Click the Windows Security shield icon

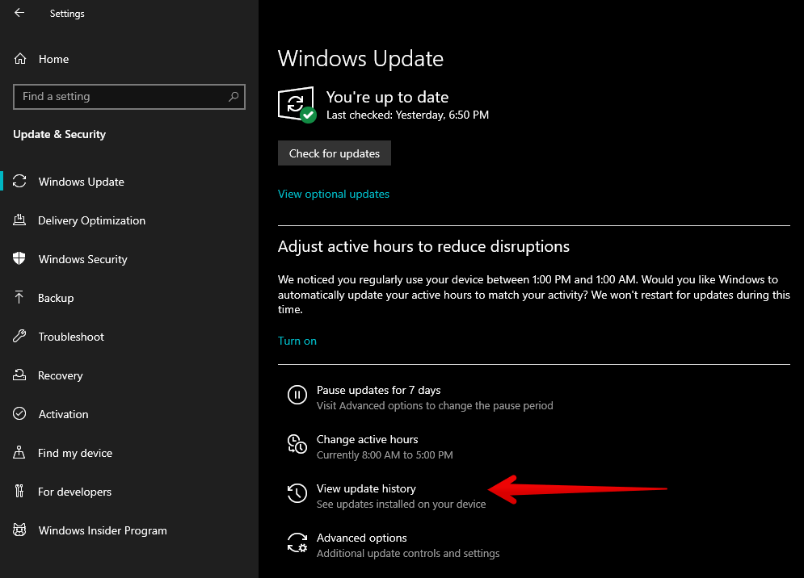point(19,259)
